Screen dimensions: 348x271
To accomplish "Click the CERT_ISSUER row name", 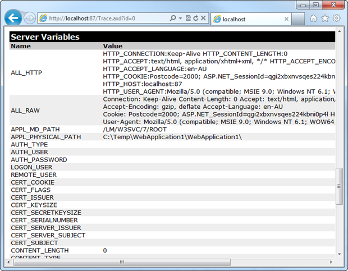I will pos(32,197).
